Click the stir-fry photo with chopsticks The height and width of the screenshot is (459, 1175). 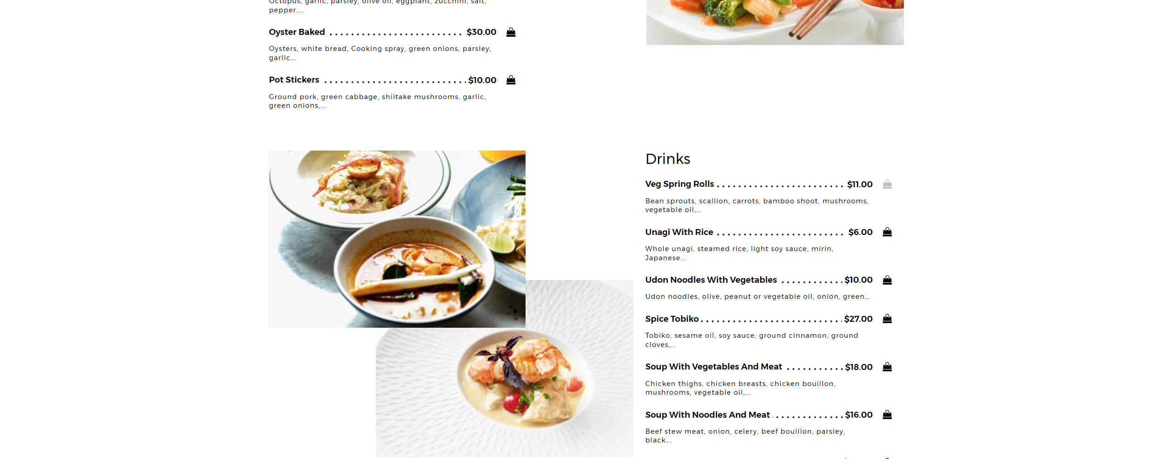pyautogui.click(x=775, y=22)
